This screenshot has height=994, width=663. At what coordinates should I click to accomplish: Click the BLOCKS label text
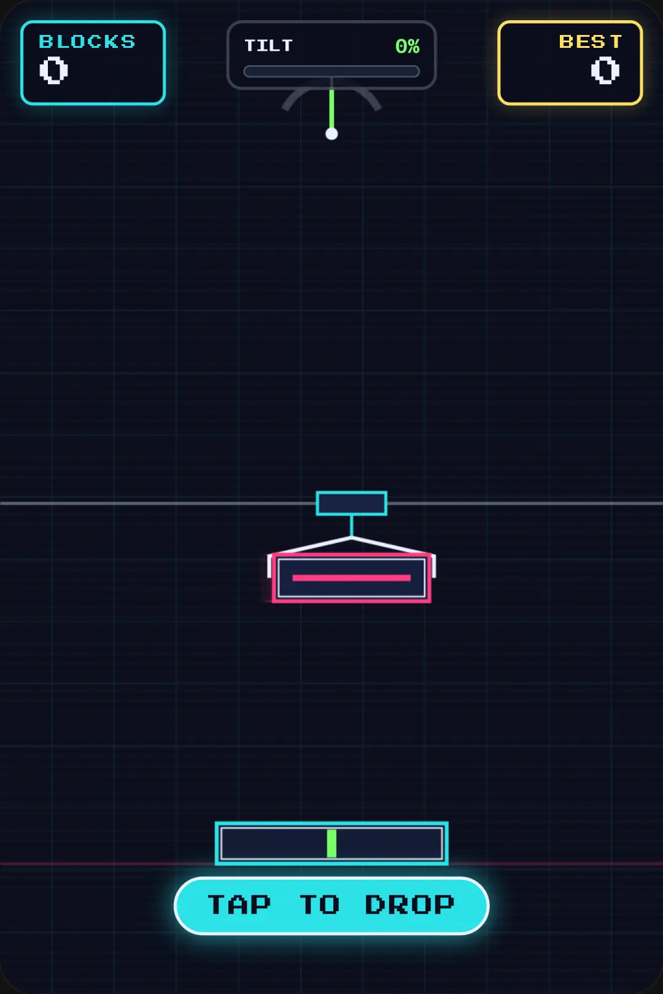87,41
